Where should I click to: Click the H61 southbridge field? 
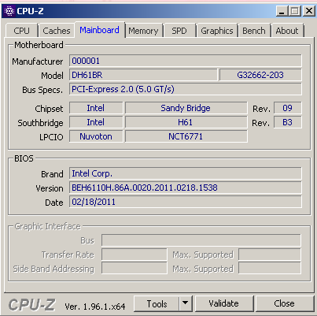[186, 122]
